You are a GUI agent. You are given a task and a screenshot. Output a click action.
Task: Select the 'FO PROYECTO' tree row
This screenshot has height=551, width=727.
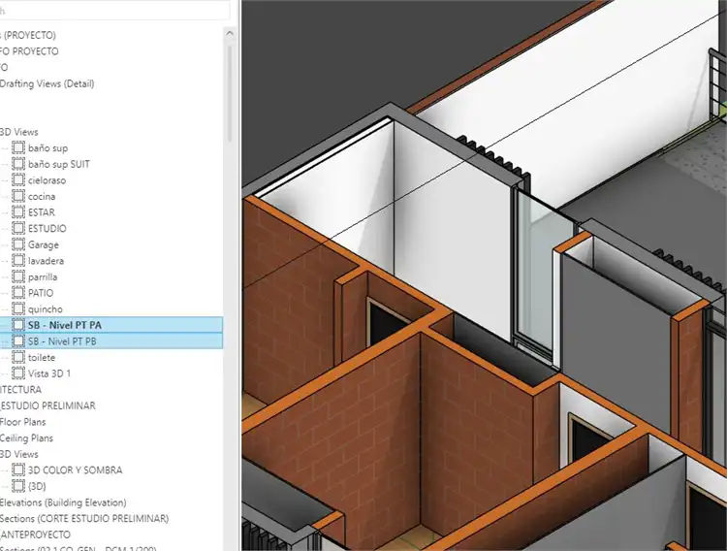[29, 51]
